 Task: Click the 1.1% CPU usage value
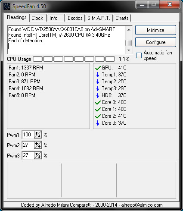click(x=124, y=59)
